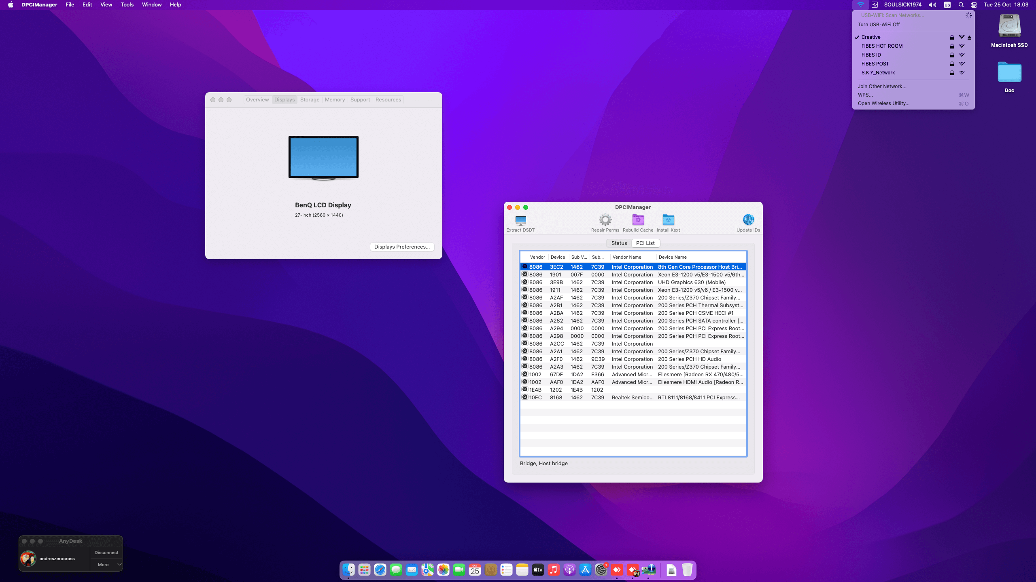Switch to the Status tab in DPCIManager
Screen dimensions: 1036x582
pos(619,243)
